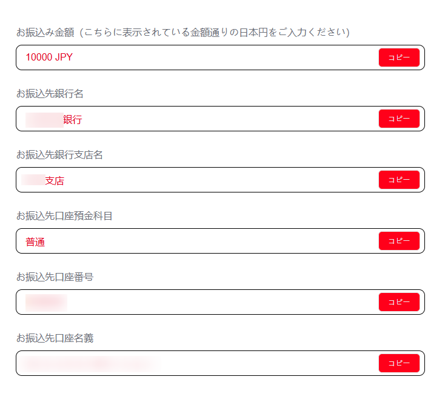445x414 pixels.
Task: Copy the account type 普通
Action: click(399, 241)
